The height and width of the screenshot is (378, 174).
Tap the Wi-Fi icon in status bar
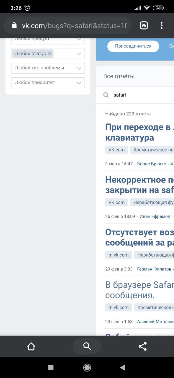point(147,8)
